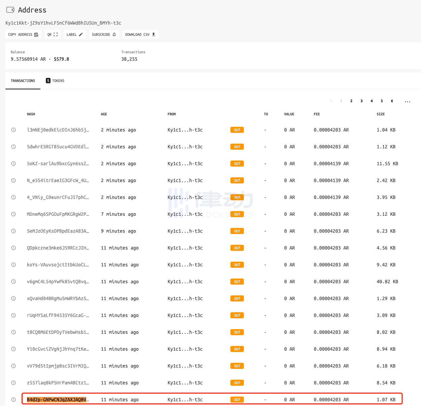421x406 pixels.
Task: Open transaction hash v6gmC4L54pYwPk85vtQ8vq
Action: click(x=58, y=282)
